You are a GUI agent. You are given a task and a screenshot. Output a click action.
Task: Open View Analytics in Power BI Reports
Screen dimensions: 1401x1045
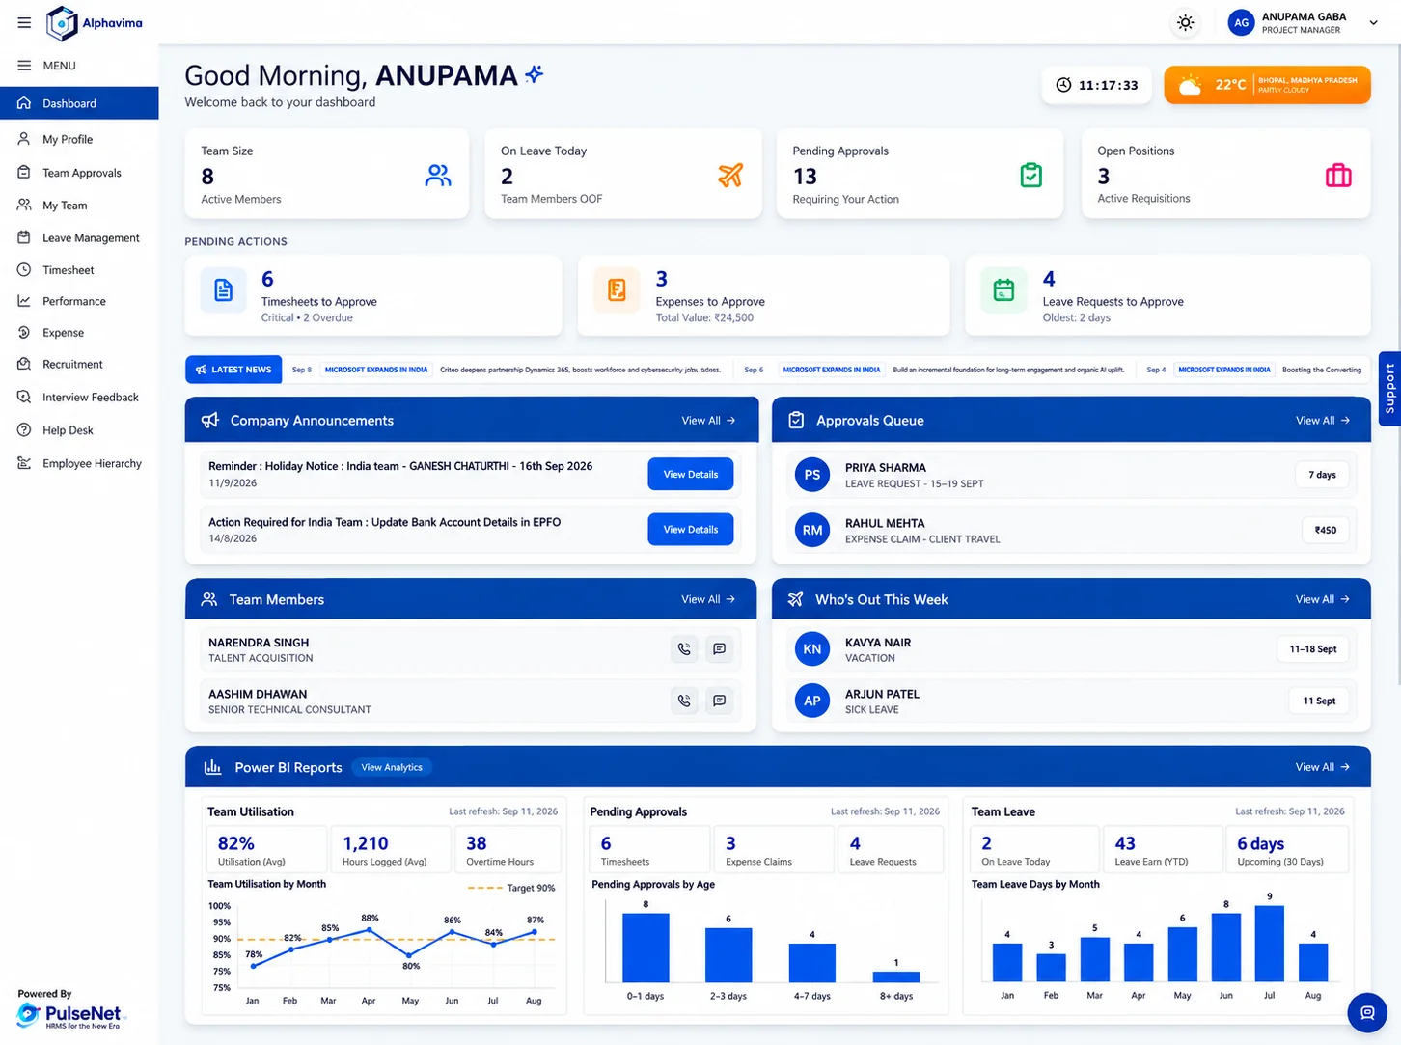pyautogui.click(x=392, y=767)
